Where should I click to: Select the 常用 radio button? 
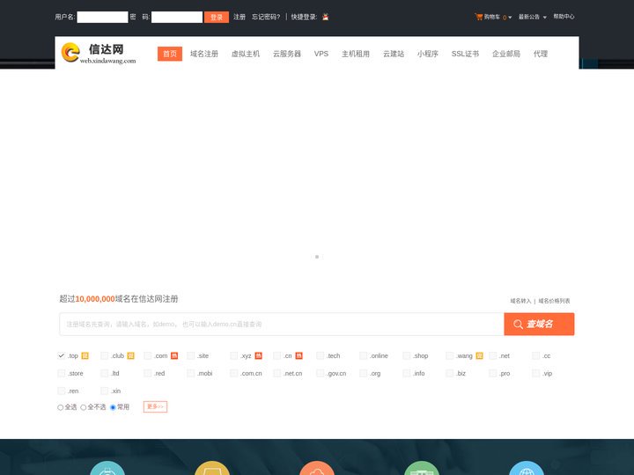[114, 407]
